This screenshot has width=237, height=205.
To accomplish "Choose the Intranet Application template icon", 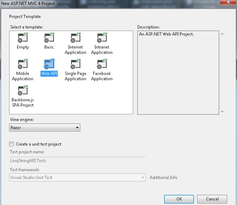I will (102, 38).
